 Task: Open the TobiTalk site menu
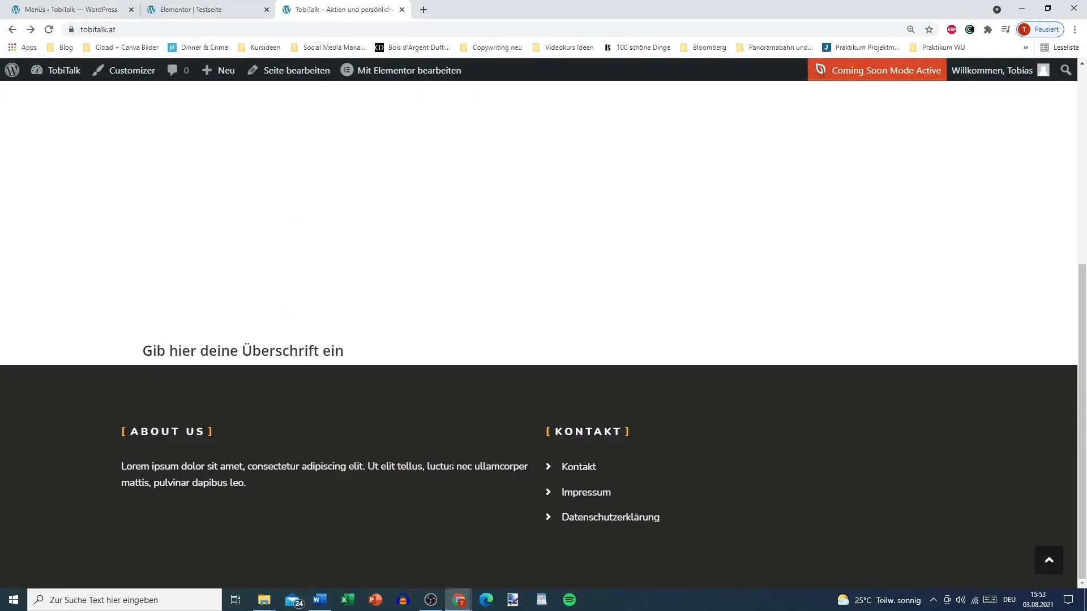(x=63, y=70)
